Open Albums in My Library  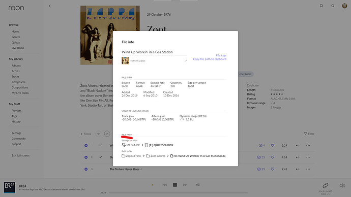click(16, 65)
